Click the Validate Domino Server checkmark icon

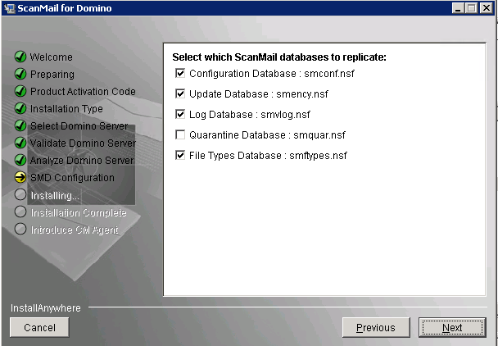pyautogui.click(x=21, y=143)
